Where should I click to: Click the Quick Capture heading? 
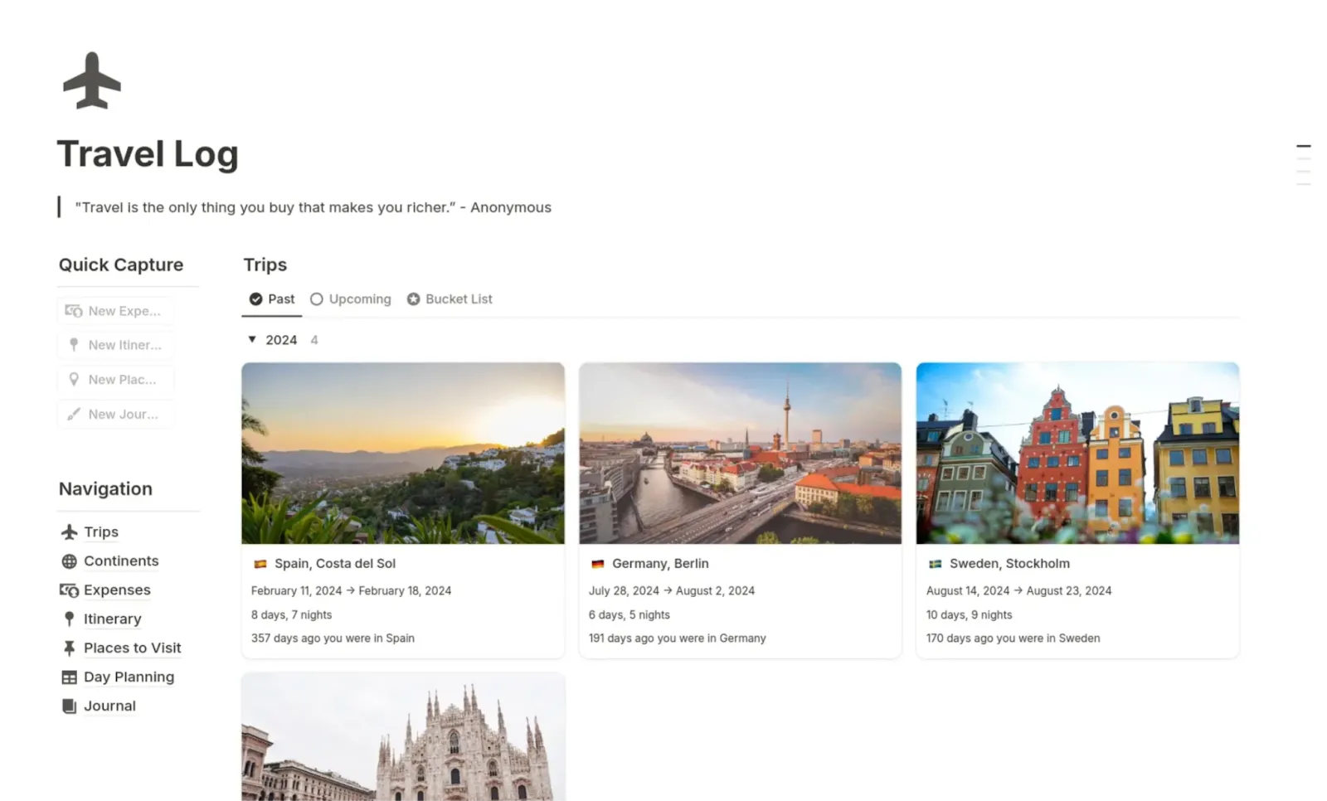pos(121,265)
